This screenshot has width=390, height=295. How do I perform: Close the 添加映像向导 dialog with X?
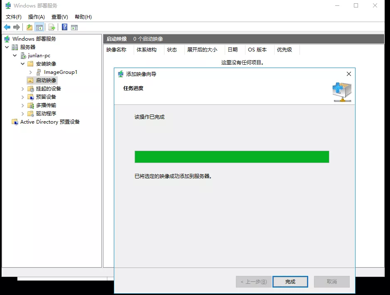coord(349,74)
